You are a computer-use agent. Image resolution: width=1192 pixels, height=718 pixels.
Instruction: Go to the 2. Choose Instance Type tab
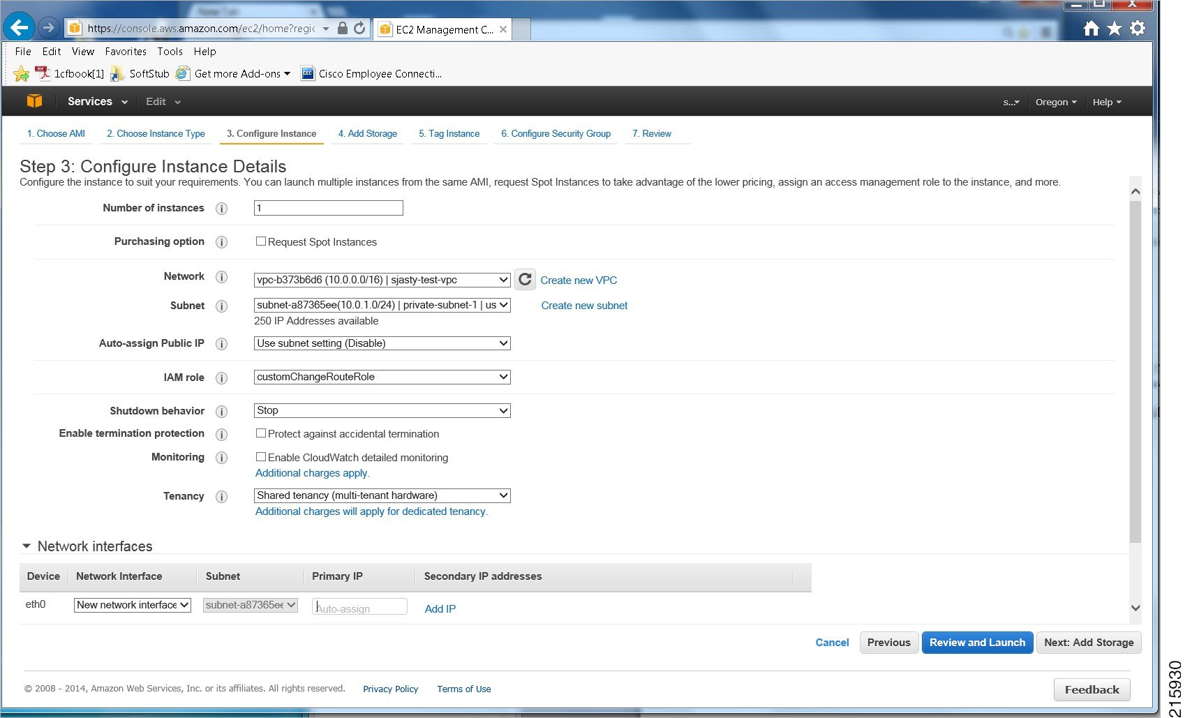156,133
